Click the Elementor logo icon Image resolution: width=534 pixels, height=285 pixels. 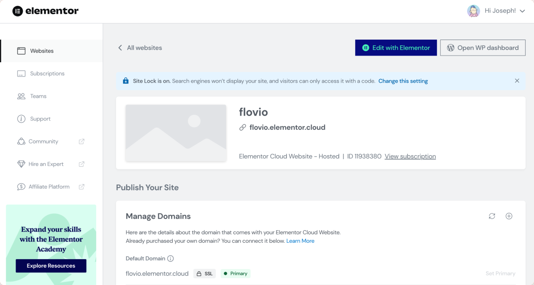click(17, 11)
